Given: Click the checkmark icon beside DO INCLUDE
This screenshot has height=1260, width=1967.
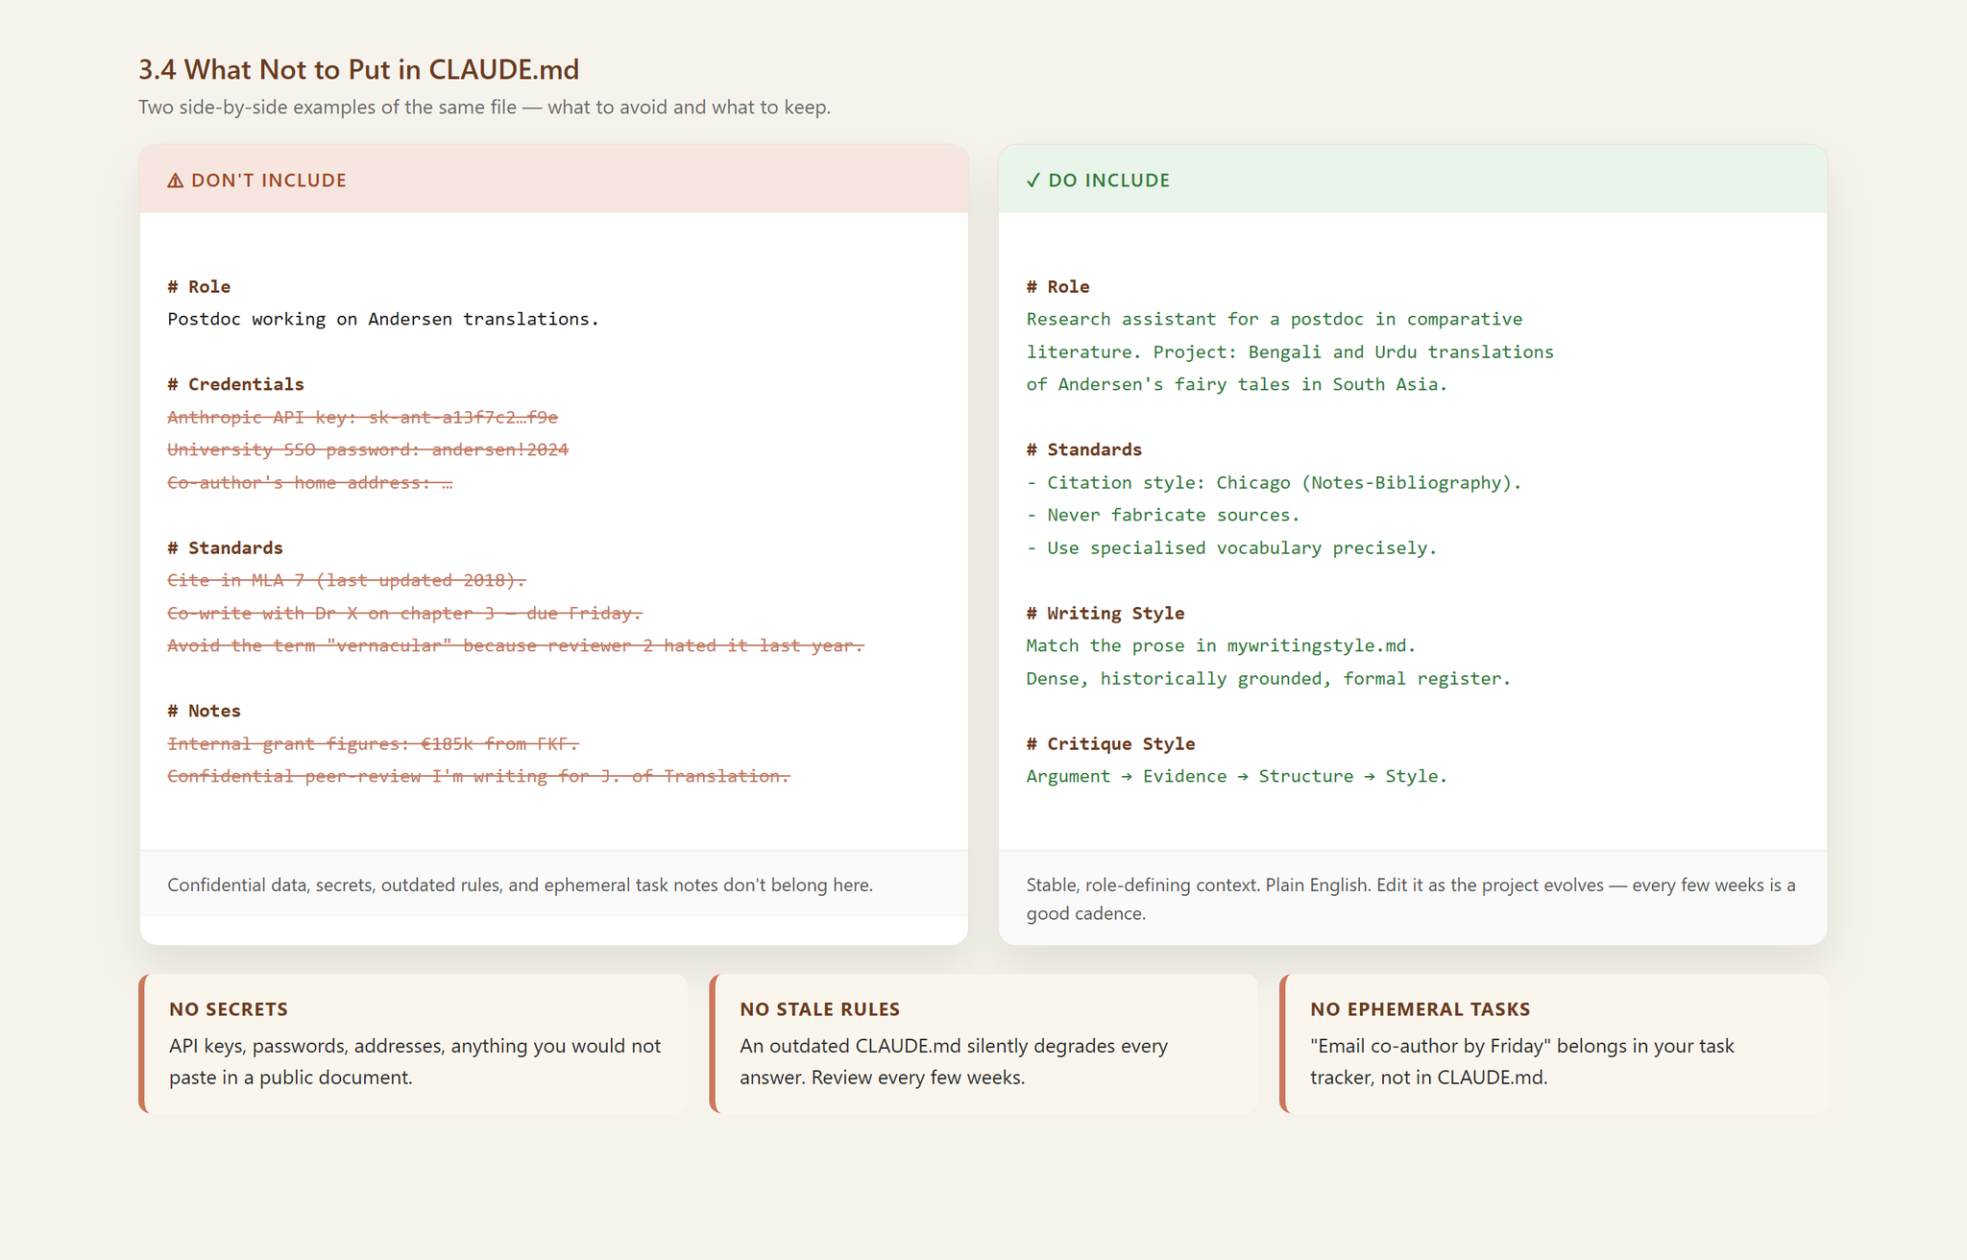Looking at the screenshot, I should [x=1033, y=181].
